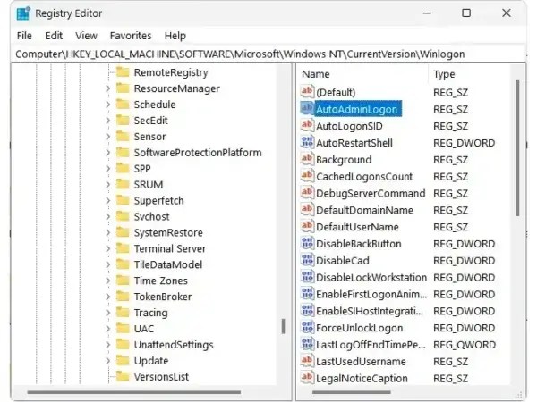Click the AutoLogonSID string value icon
Image resolution: width=537 pixels, height=402 pixels.
click(307, 125)
